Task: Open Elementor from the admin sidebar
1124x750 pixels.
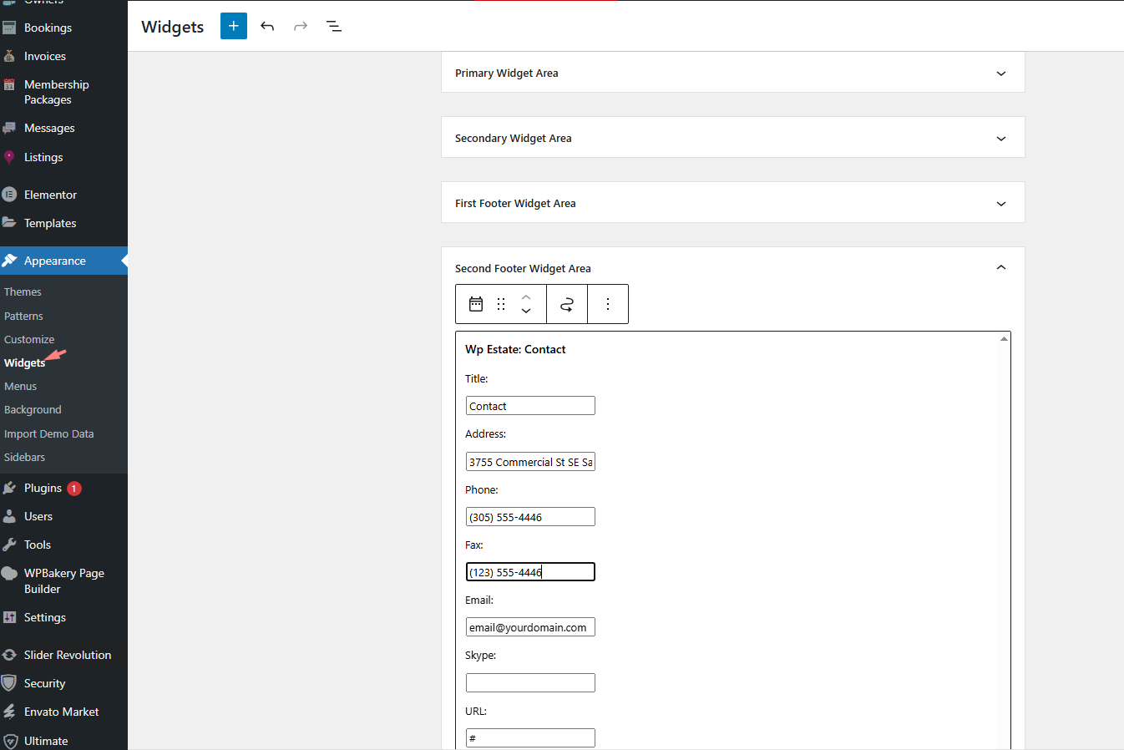Action: pyautogui.click(x=50, y=195)
